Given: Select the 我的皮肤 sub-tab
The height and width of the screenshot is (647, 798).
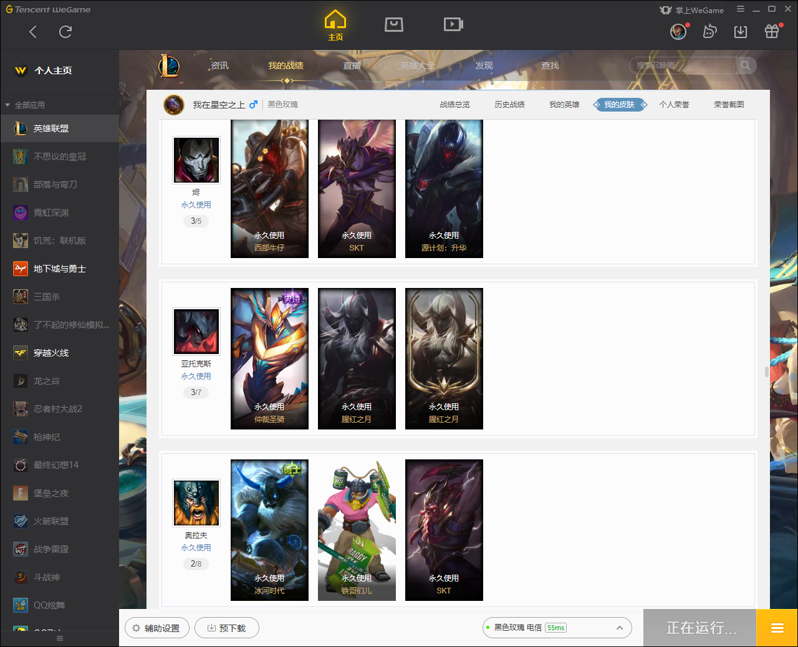Looking at the screenshot, I should 620,105.
